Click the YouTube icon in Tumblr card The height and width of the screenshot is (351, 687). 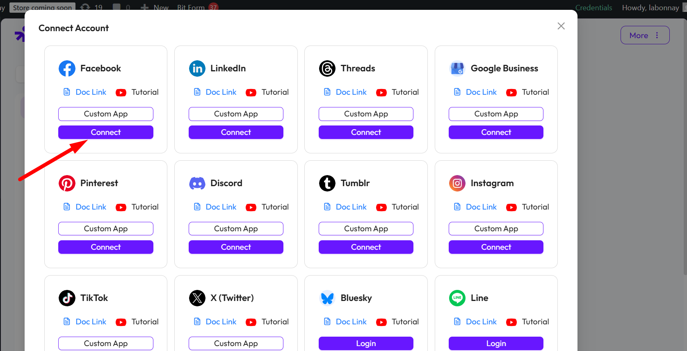pos(381,207)
